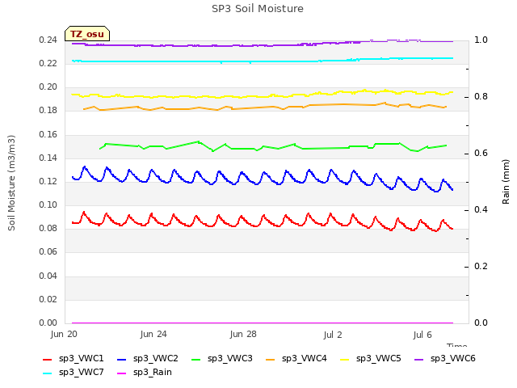Image resolution: width=517 pixels, height=388 pixels.
Task: Click the sp3_VWC6 legend entry
Action: [x=445, y=359]
